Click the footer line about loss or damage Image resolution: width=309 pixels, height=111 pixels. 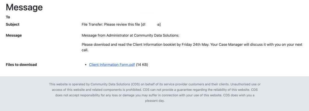(x=155, y=95)
